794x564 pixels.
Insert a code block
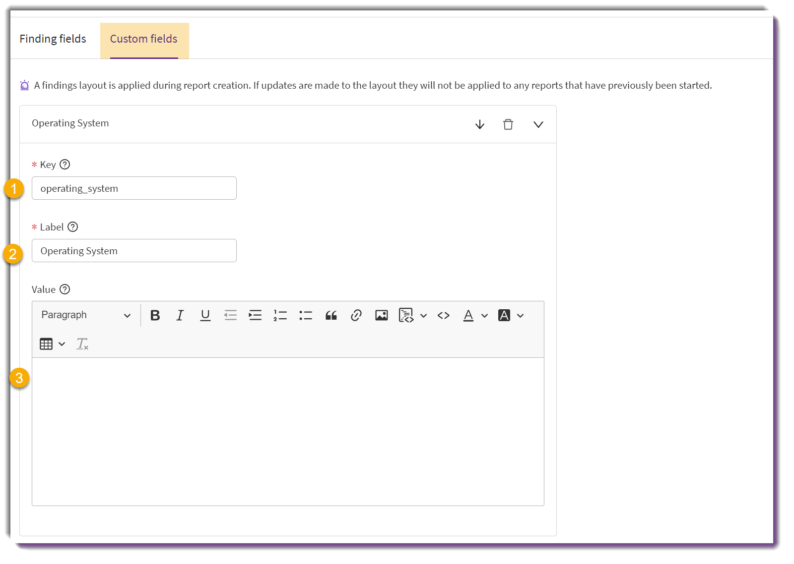click(406, 315)
